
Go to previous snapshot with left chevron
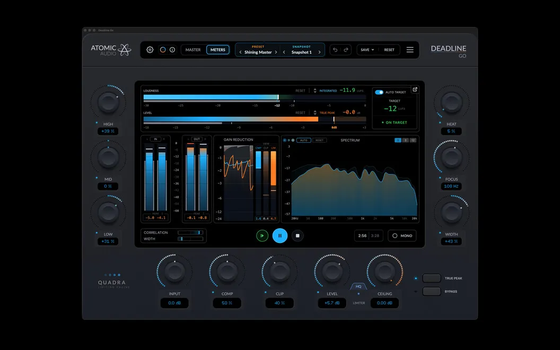pos(284,52)
